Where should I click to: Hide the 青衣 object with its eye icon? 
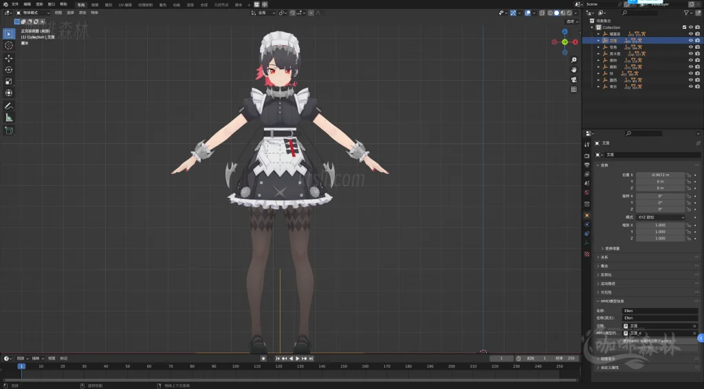tap(690, 86)
